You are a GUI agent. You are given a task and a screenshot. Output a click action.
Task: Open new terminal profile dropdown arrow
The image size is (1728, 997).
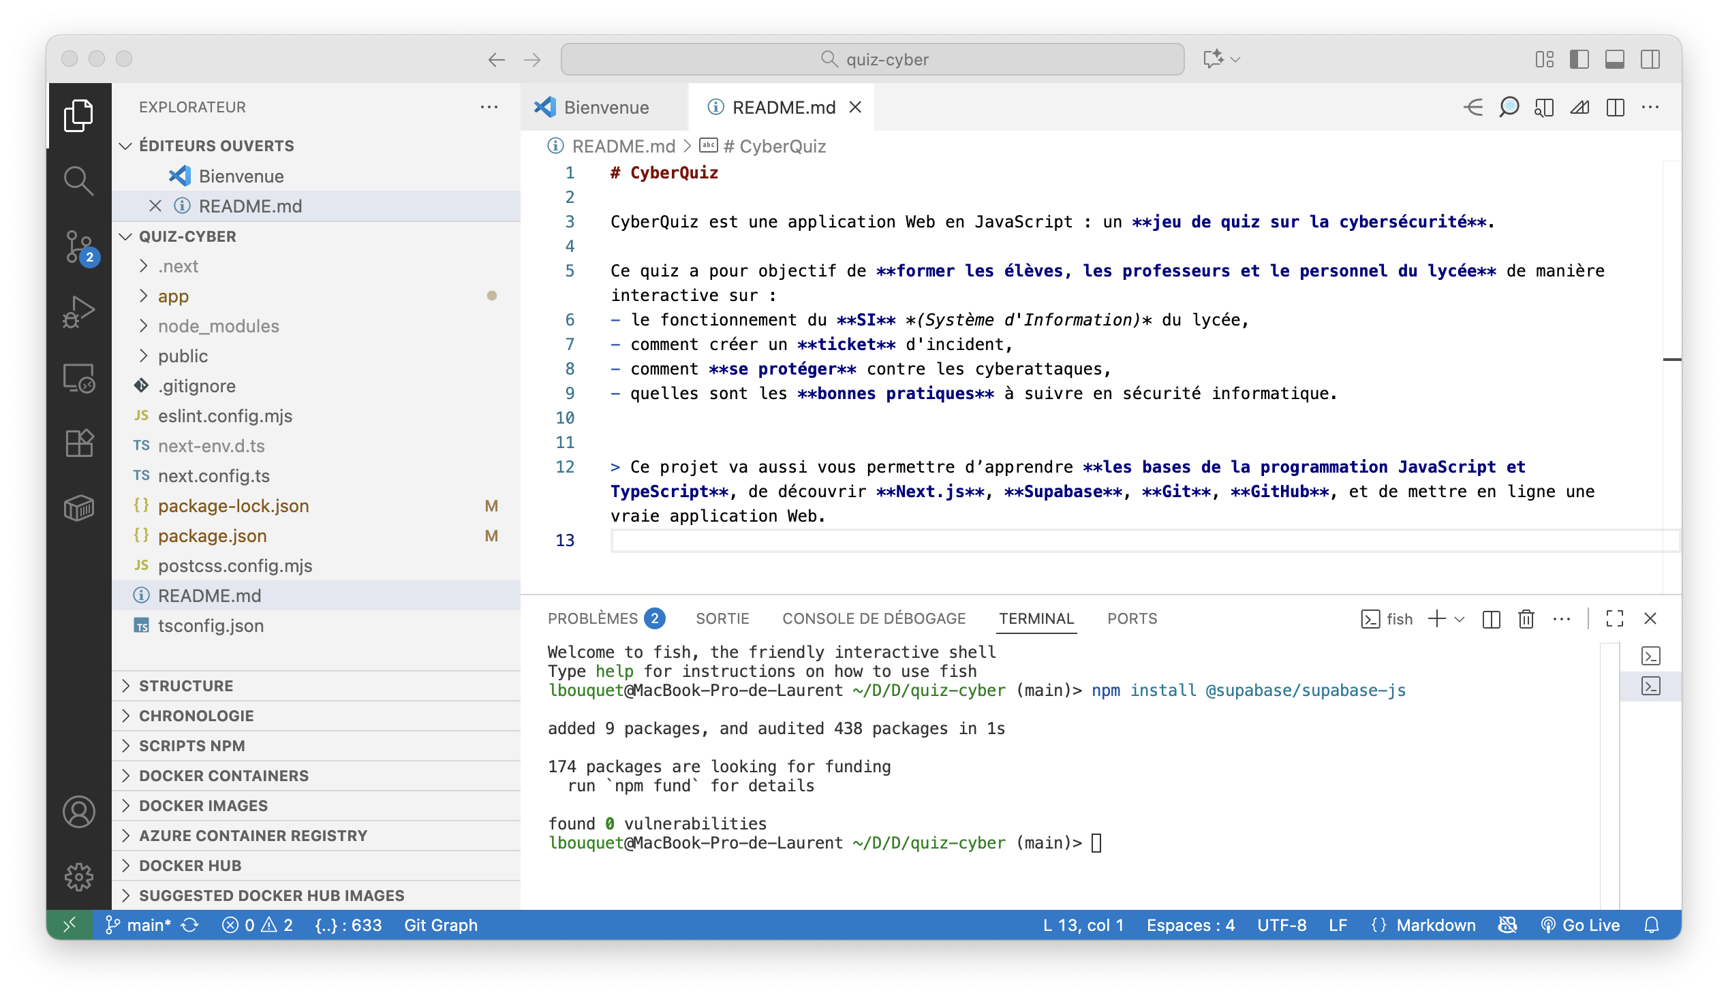[x=1460, y=619]
